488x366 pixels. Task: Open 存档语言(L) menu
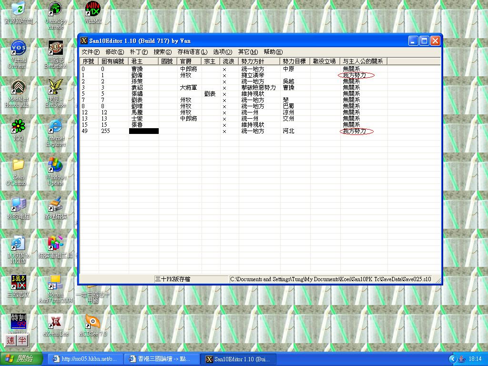click(193, 52)
